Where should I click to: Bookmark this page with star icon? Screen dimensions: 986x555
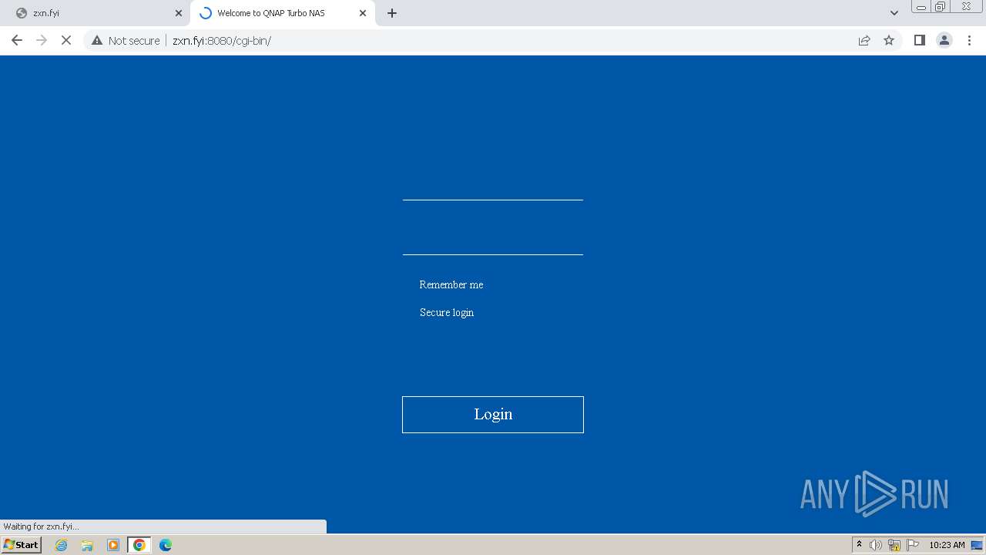(889, 41)
